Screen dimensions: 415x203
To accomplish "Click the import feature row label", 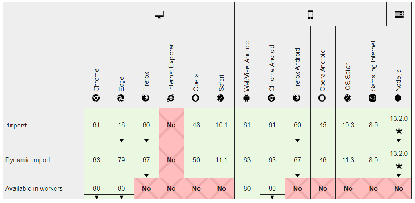I will point(17,125).
